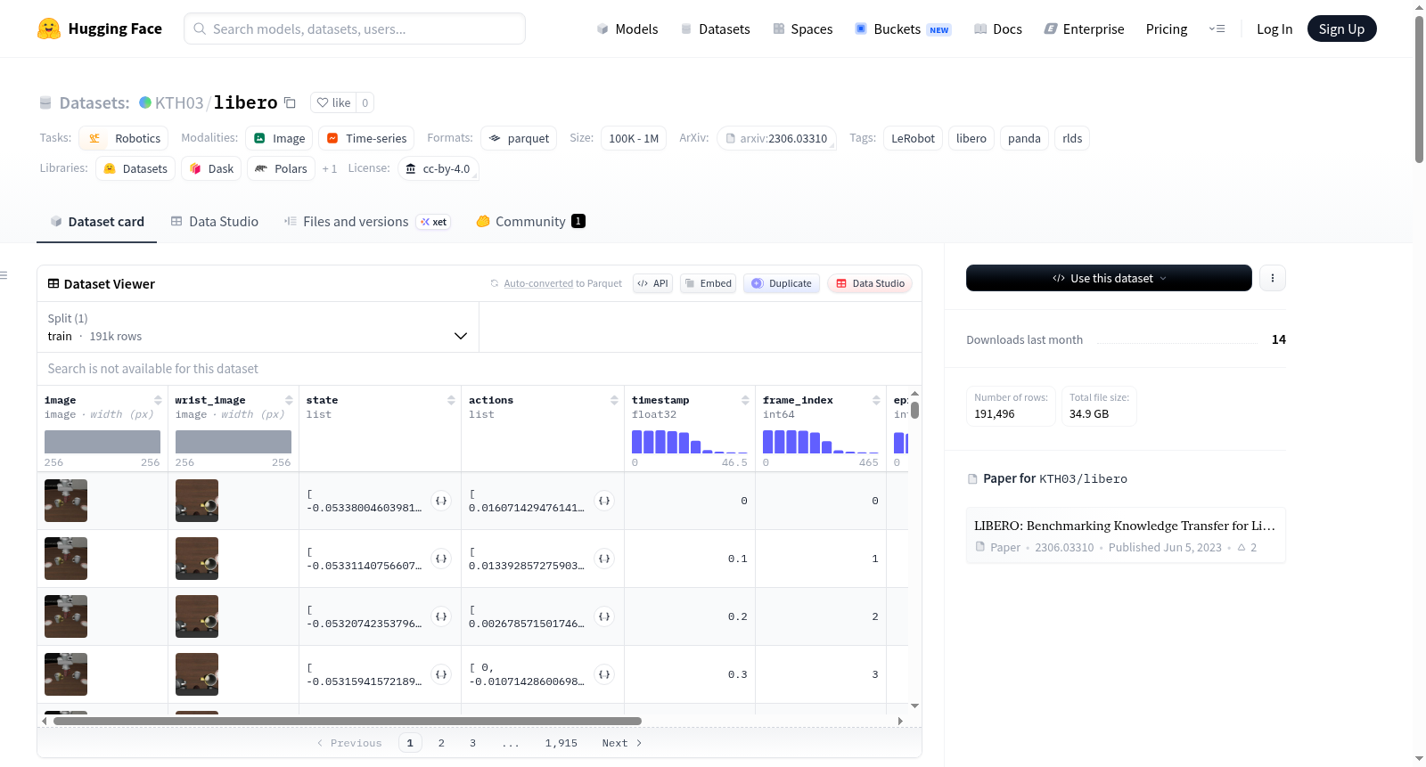Select the Robotics task tag
This screenshot has height=767, width=1426.
[x=124, y=138]
